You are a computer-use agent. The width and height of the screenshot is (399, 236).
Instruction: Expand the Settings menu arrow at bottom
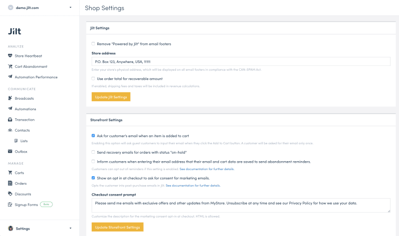coord(70,229)
